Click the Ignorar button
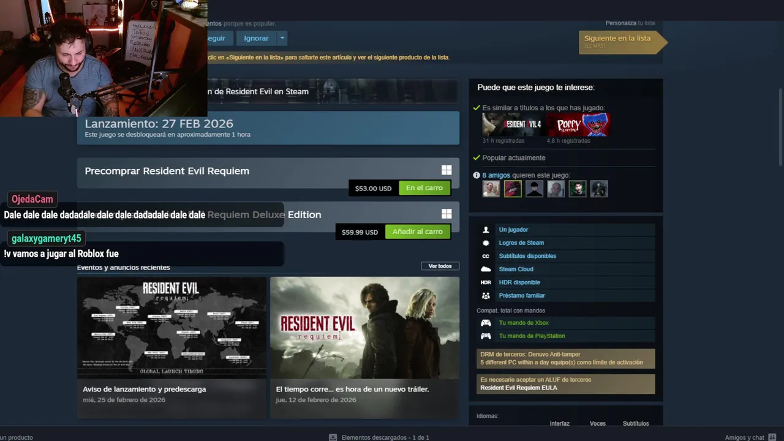 [x=256, y=38]
